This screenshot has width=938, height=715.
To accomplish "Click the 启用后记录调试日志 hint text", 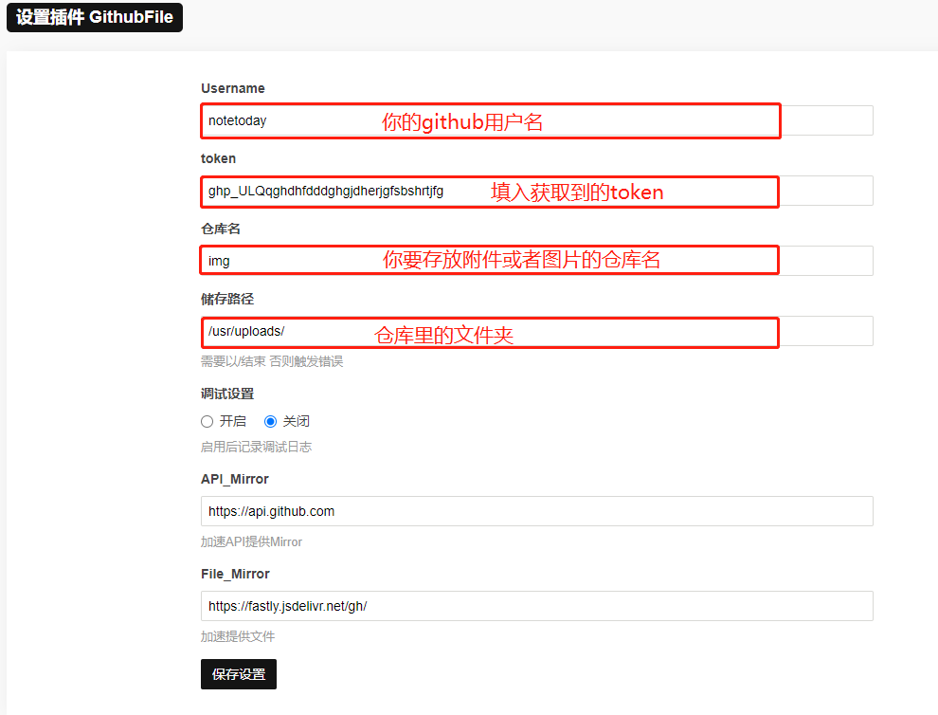I will (x=256, y=447).
